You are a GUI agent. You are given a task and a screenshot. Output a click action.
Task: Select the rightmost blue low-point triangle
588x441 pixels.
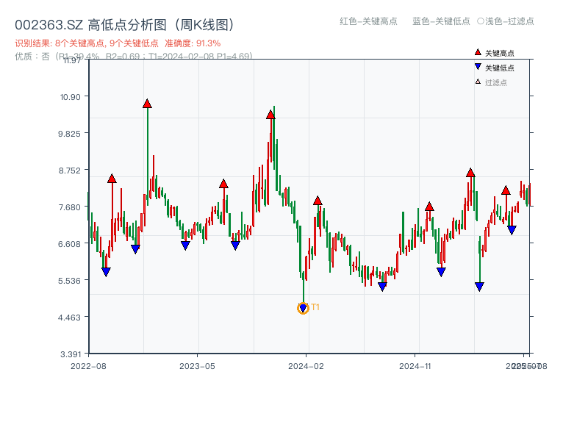513,229
